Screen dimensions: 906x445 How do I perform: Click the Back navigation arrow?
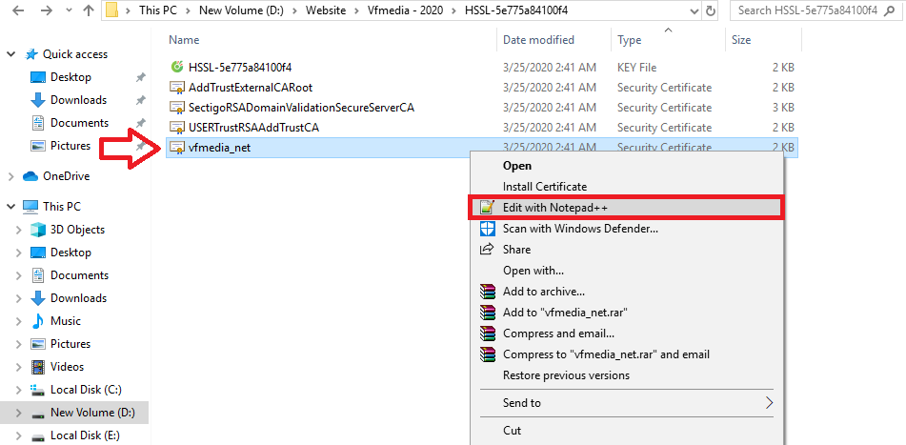pos(18,10)
